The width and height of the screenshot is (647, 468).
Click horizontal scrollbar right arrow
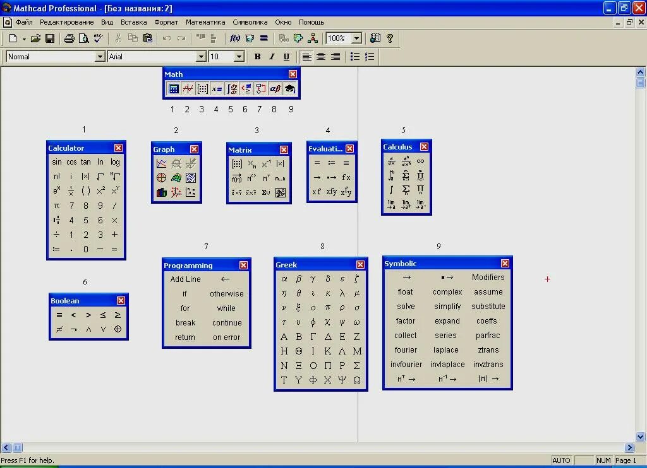click(x=629, y=447)
